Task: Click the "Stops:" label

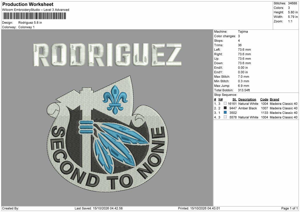Action: [219, 40]
